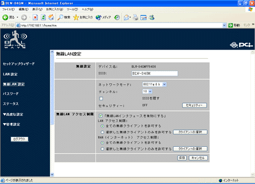Click the 保存 save button
This screenshot has width=255, height=184.
[182, 158]
